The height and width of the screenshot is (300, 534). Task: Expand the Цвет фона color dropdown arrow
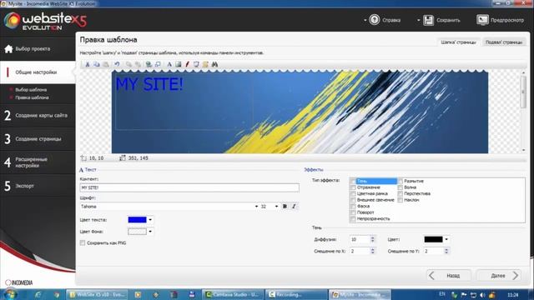coord(150,232)
